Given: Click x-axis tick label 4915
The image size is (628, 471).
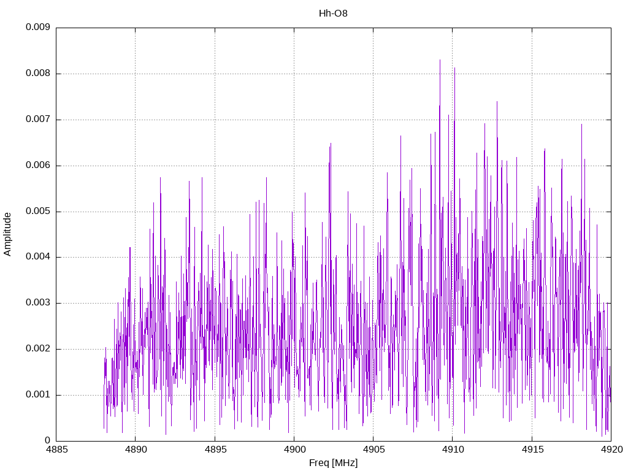Looking at the screenshot, I should pyautogui.click(x=532, y=450).
